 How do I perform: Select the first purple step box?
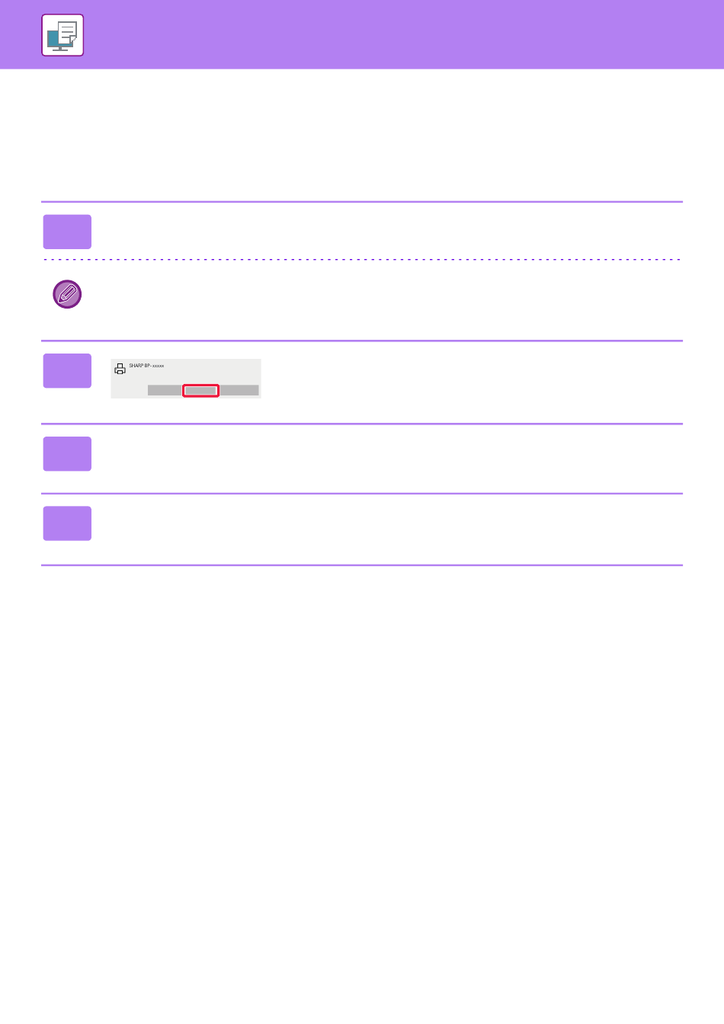tap(67, 232)
